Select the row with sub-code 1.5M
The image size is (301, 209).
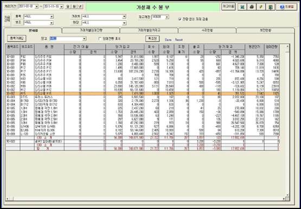tap(143, 112)
